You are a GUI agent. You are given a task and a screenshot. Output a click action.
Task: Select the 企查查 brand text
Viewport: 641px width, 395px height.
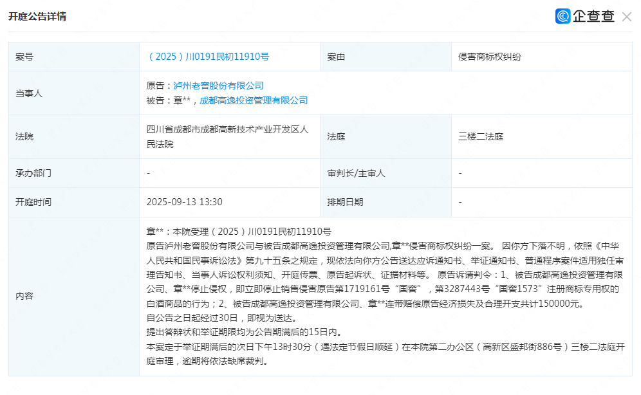click(593, 16)
